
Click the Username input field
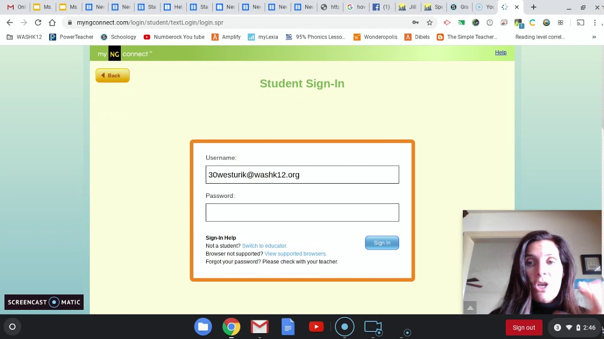pyautogui.click(x=302, y=175)
